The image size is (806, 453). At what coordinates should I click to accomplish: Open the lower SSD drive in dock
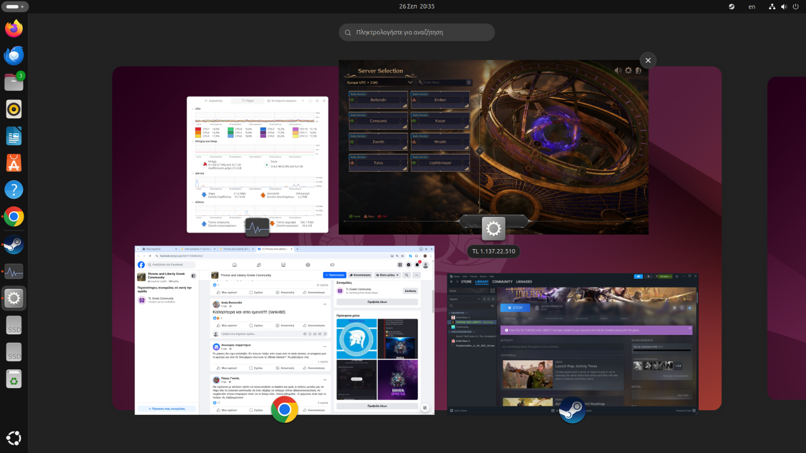click(x=14, y=352)
